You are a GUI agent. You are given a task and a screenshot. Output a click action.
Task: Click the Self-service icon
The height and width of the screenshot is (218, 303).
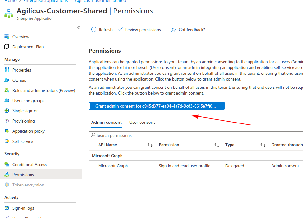coord(7,141)
